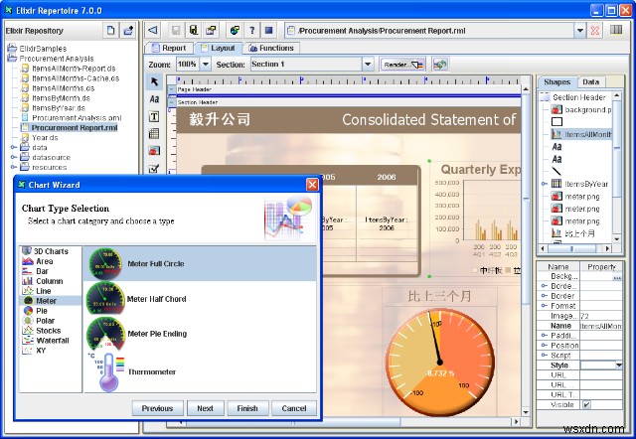Select Meter Full Circle chart type
This screenshot has height=439, width=636.
(x=200, y=263)
